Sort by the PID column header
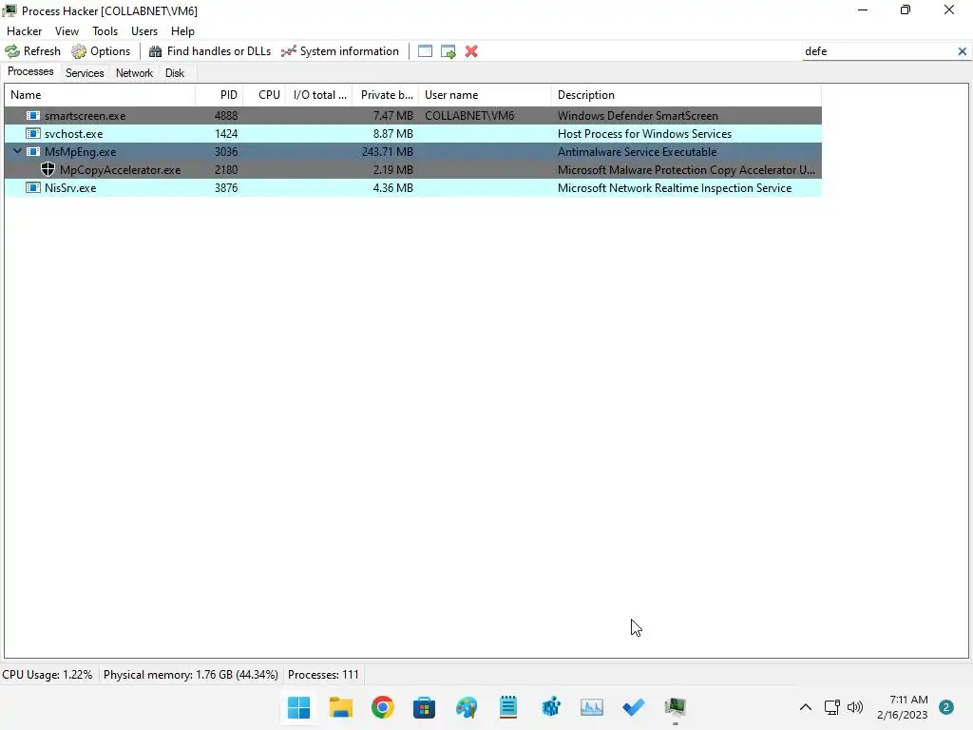This screenshot has height=730, width=973. click(x=219, y=95)
